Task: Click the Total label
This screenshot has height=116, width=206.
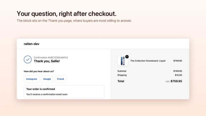Action: pyautogui.click(x=121, y=81)
